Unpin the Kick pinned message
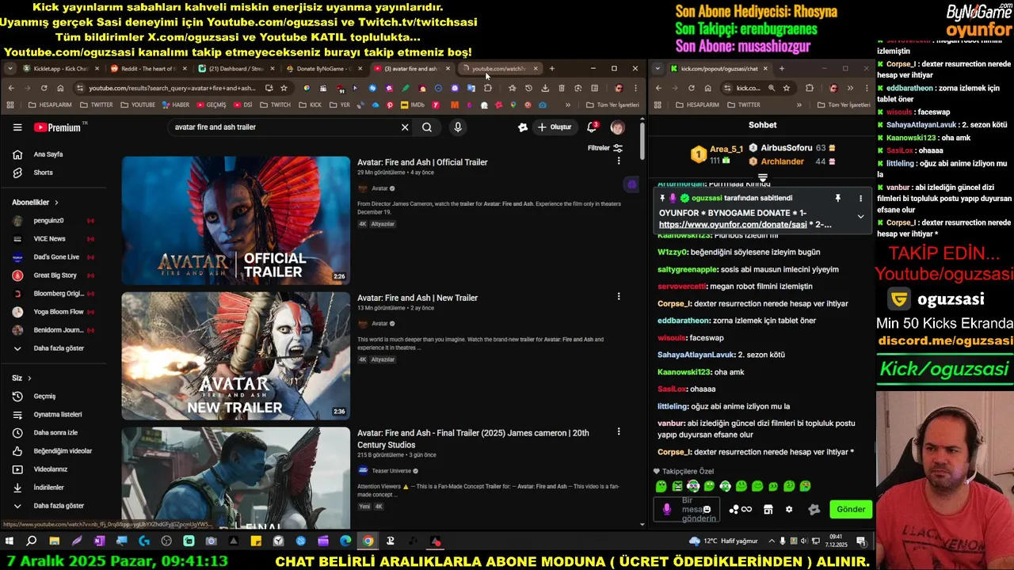This screenshot has height=570, width=1014. 837,199
